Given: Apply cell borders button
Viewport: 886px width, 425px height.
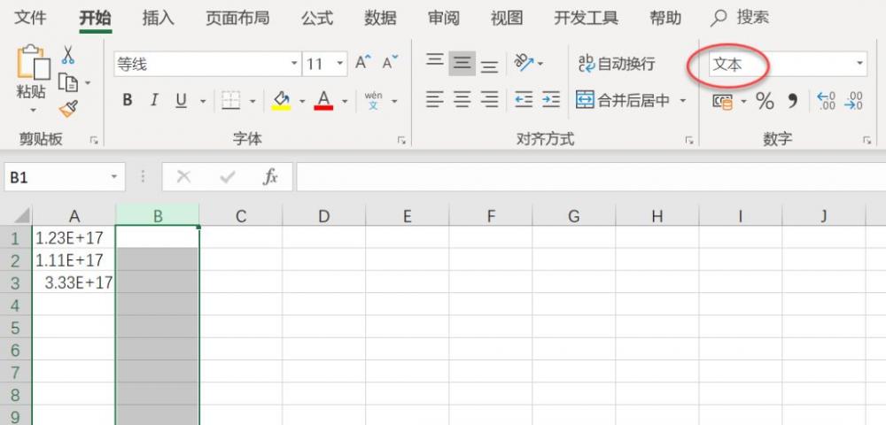Looking at the screenshot, I should [x=230, y=101].
